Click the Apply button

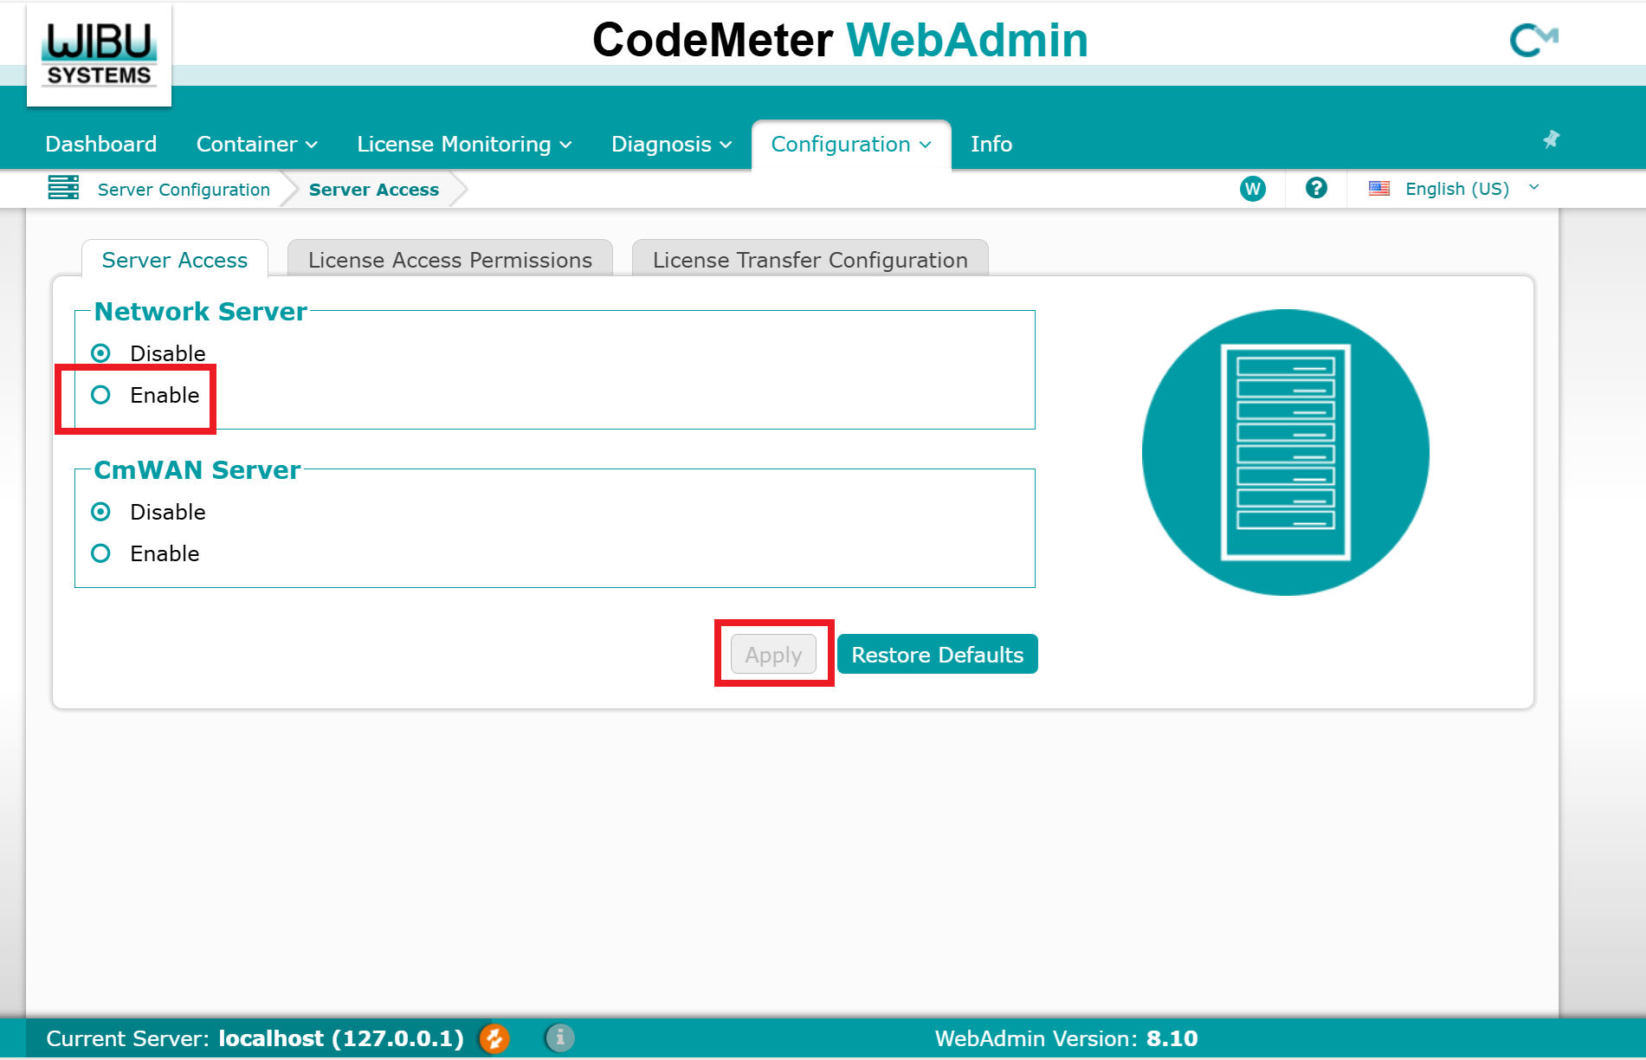[x=773, y=655]
